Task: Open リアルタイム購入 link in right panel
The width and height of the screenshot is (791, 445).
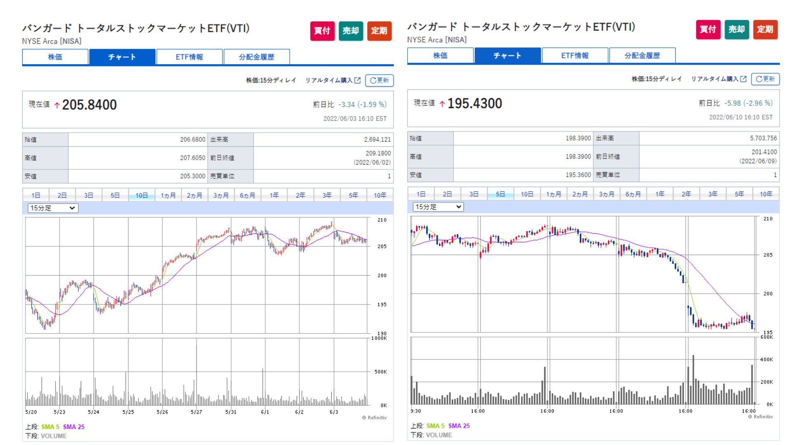Action: tap(718, 79)
